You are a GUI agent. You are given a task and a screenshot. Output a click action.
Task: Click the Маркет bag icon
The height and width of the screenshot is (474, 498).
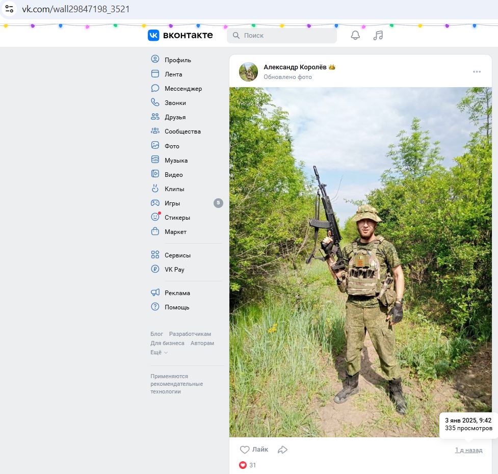click(x=155, y=231)
